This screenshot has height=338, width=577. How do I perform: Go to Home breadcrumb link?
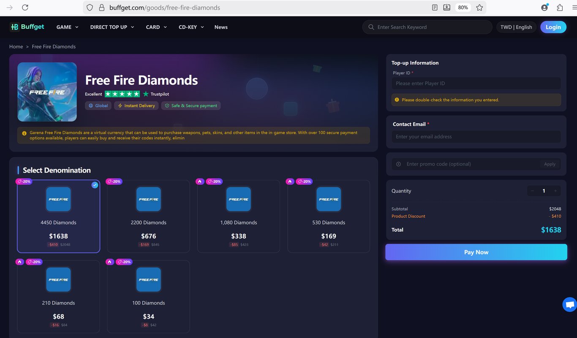pos(16,46)
